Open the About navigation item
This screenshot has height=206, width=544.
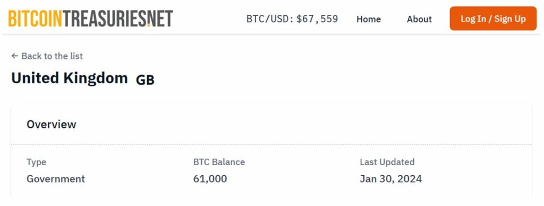pos(419,19)
